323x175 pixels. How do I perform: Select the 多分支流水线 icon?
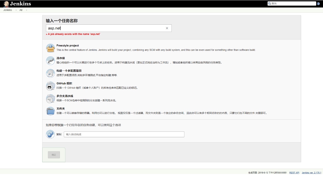50,98
